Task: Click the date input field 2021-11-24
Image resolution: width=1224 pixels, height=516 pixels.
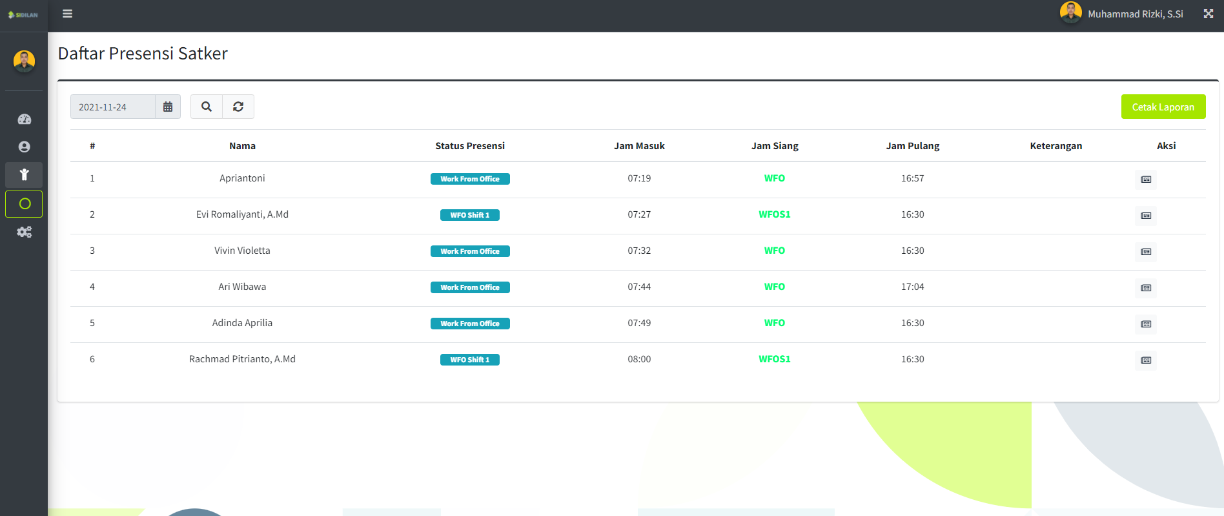Action: pyautogui.click(x=113, y=107)
